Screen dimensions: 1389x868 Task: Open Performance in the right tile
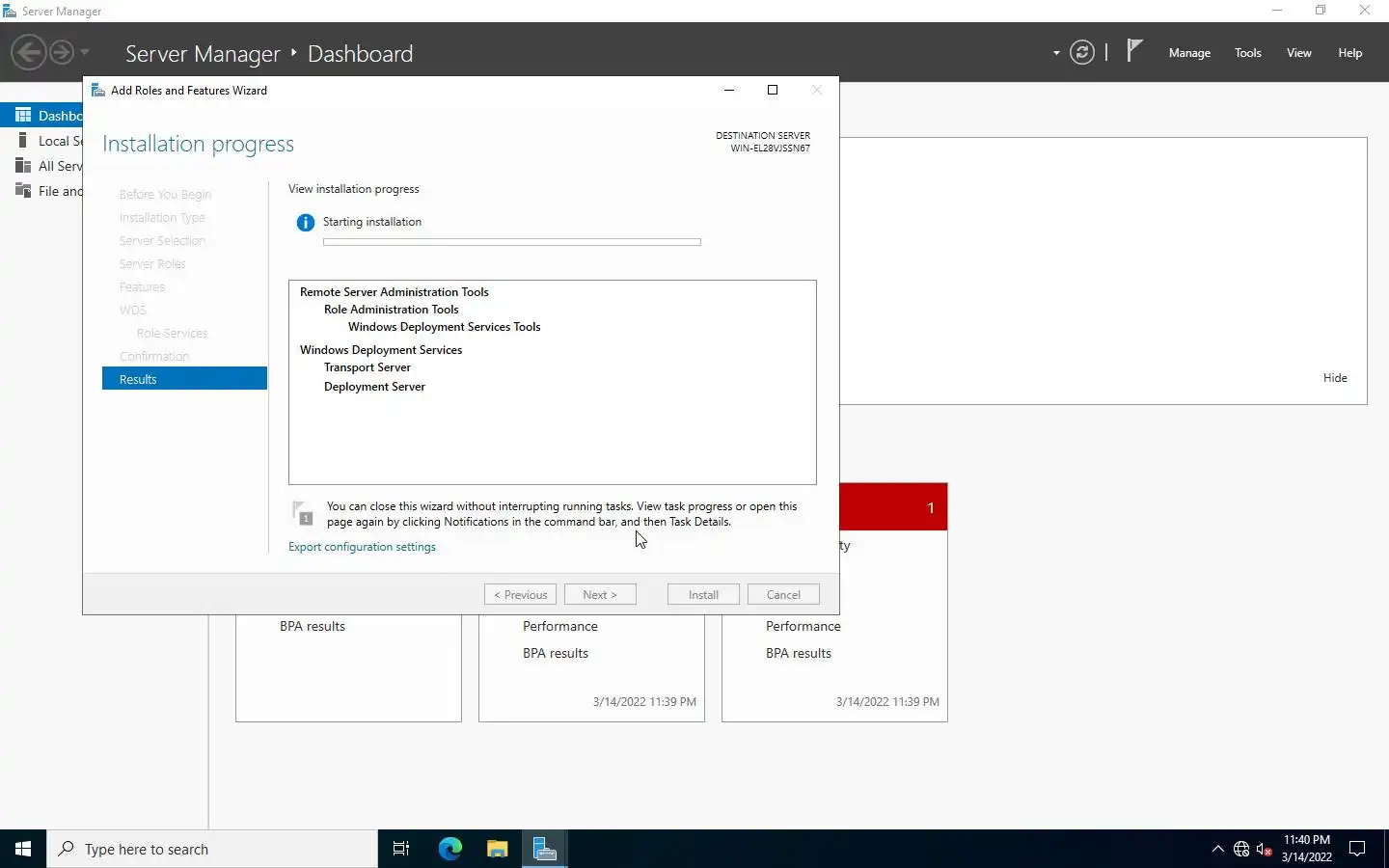click(x=803, y=627)
